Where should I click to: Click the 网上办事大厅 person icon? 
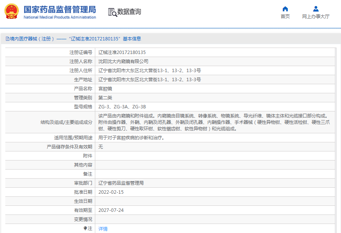click(x=316, y=9)
